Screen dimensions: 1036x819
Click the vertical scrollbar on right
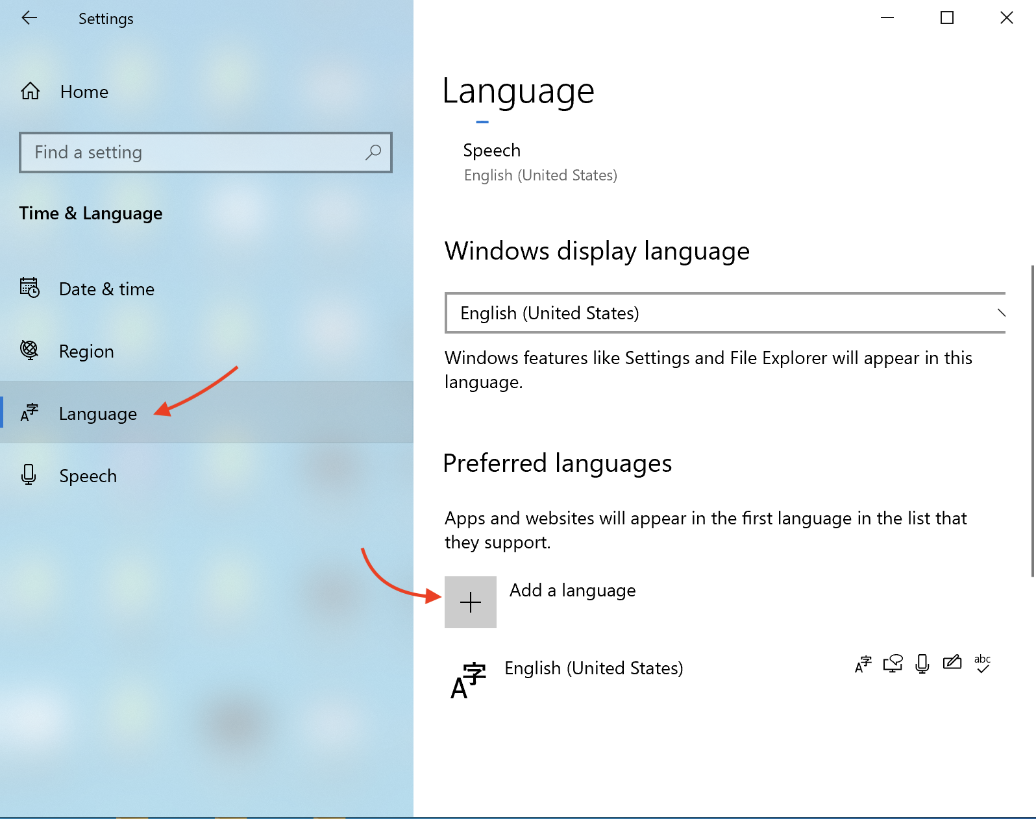click(1032, 421)
